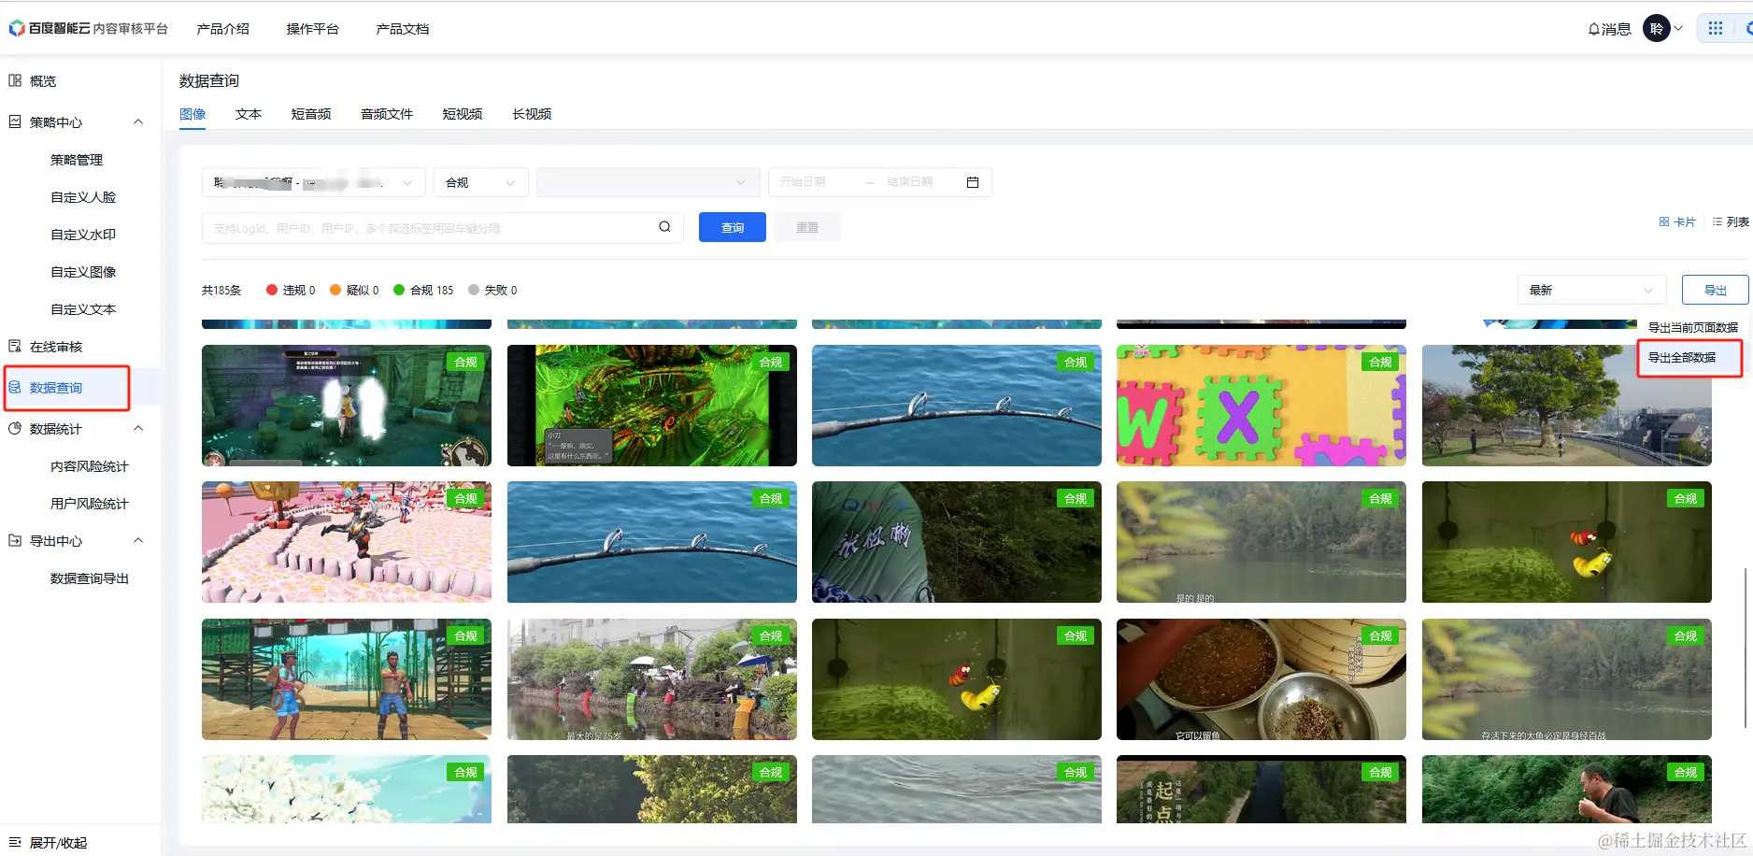Open 自定义文本 in the sidebar
The height and width of the screenshot is (856, 1753).
(83, 309)
